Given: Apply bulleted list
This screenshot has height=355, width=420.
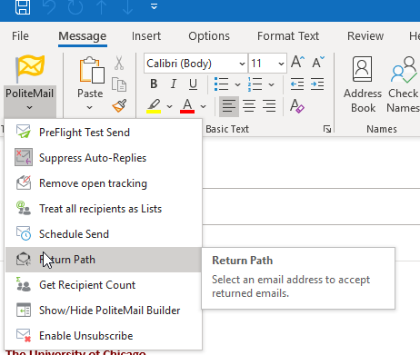Looking at the screenshot, I should click(x=222, y=84).
